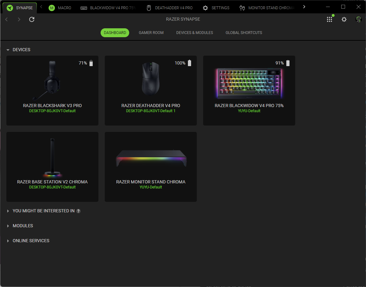Click the DESKTOP-8GJK0VT-Default 1 profile
Screen dimensions: 366x287
[x=151, y=111]
